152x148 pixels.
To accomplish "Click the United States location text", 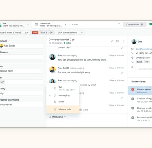I will [x=143, y=58].
